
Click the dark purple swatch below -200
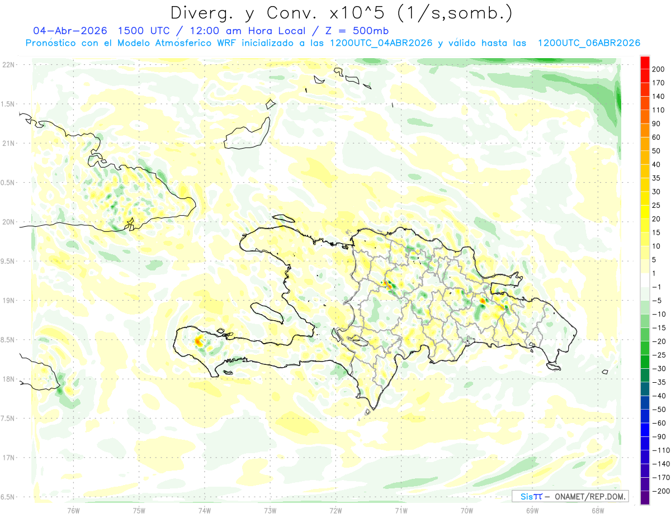pyautogui.click(x=645, y=498)
